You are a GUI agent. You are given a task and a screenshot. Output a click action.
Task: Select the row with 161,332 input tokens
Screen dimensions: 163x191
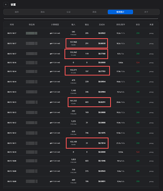click(x=81, y=102)
